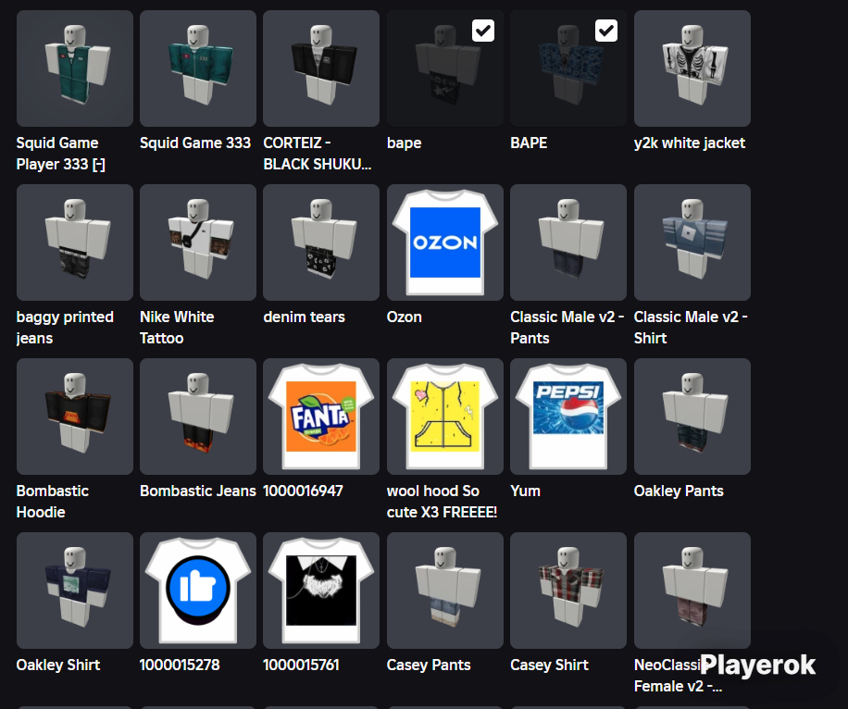848x709 pixels.
Task: Open the Squid Game 333 shirt thumbnail
Action: [x=198, y=68]
